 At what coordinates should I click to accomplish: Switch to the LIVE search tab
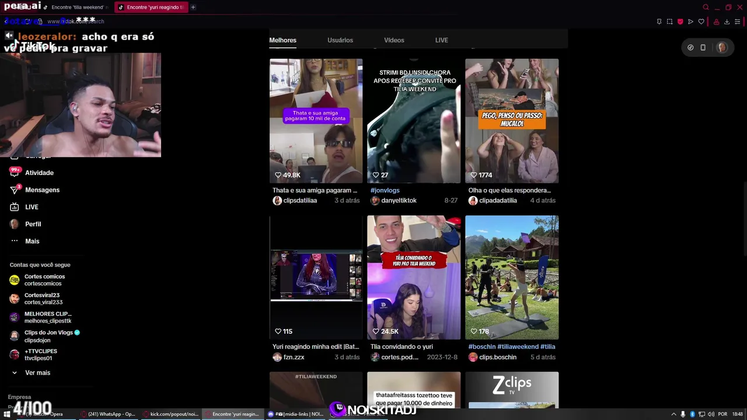coord(441,40)
